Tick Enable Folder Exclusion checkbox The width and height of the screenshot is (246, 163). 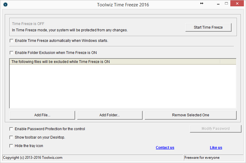[12, 53]
